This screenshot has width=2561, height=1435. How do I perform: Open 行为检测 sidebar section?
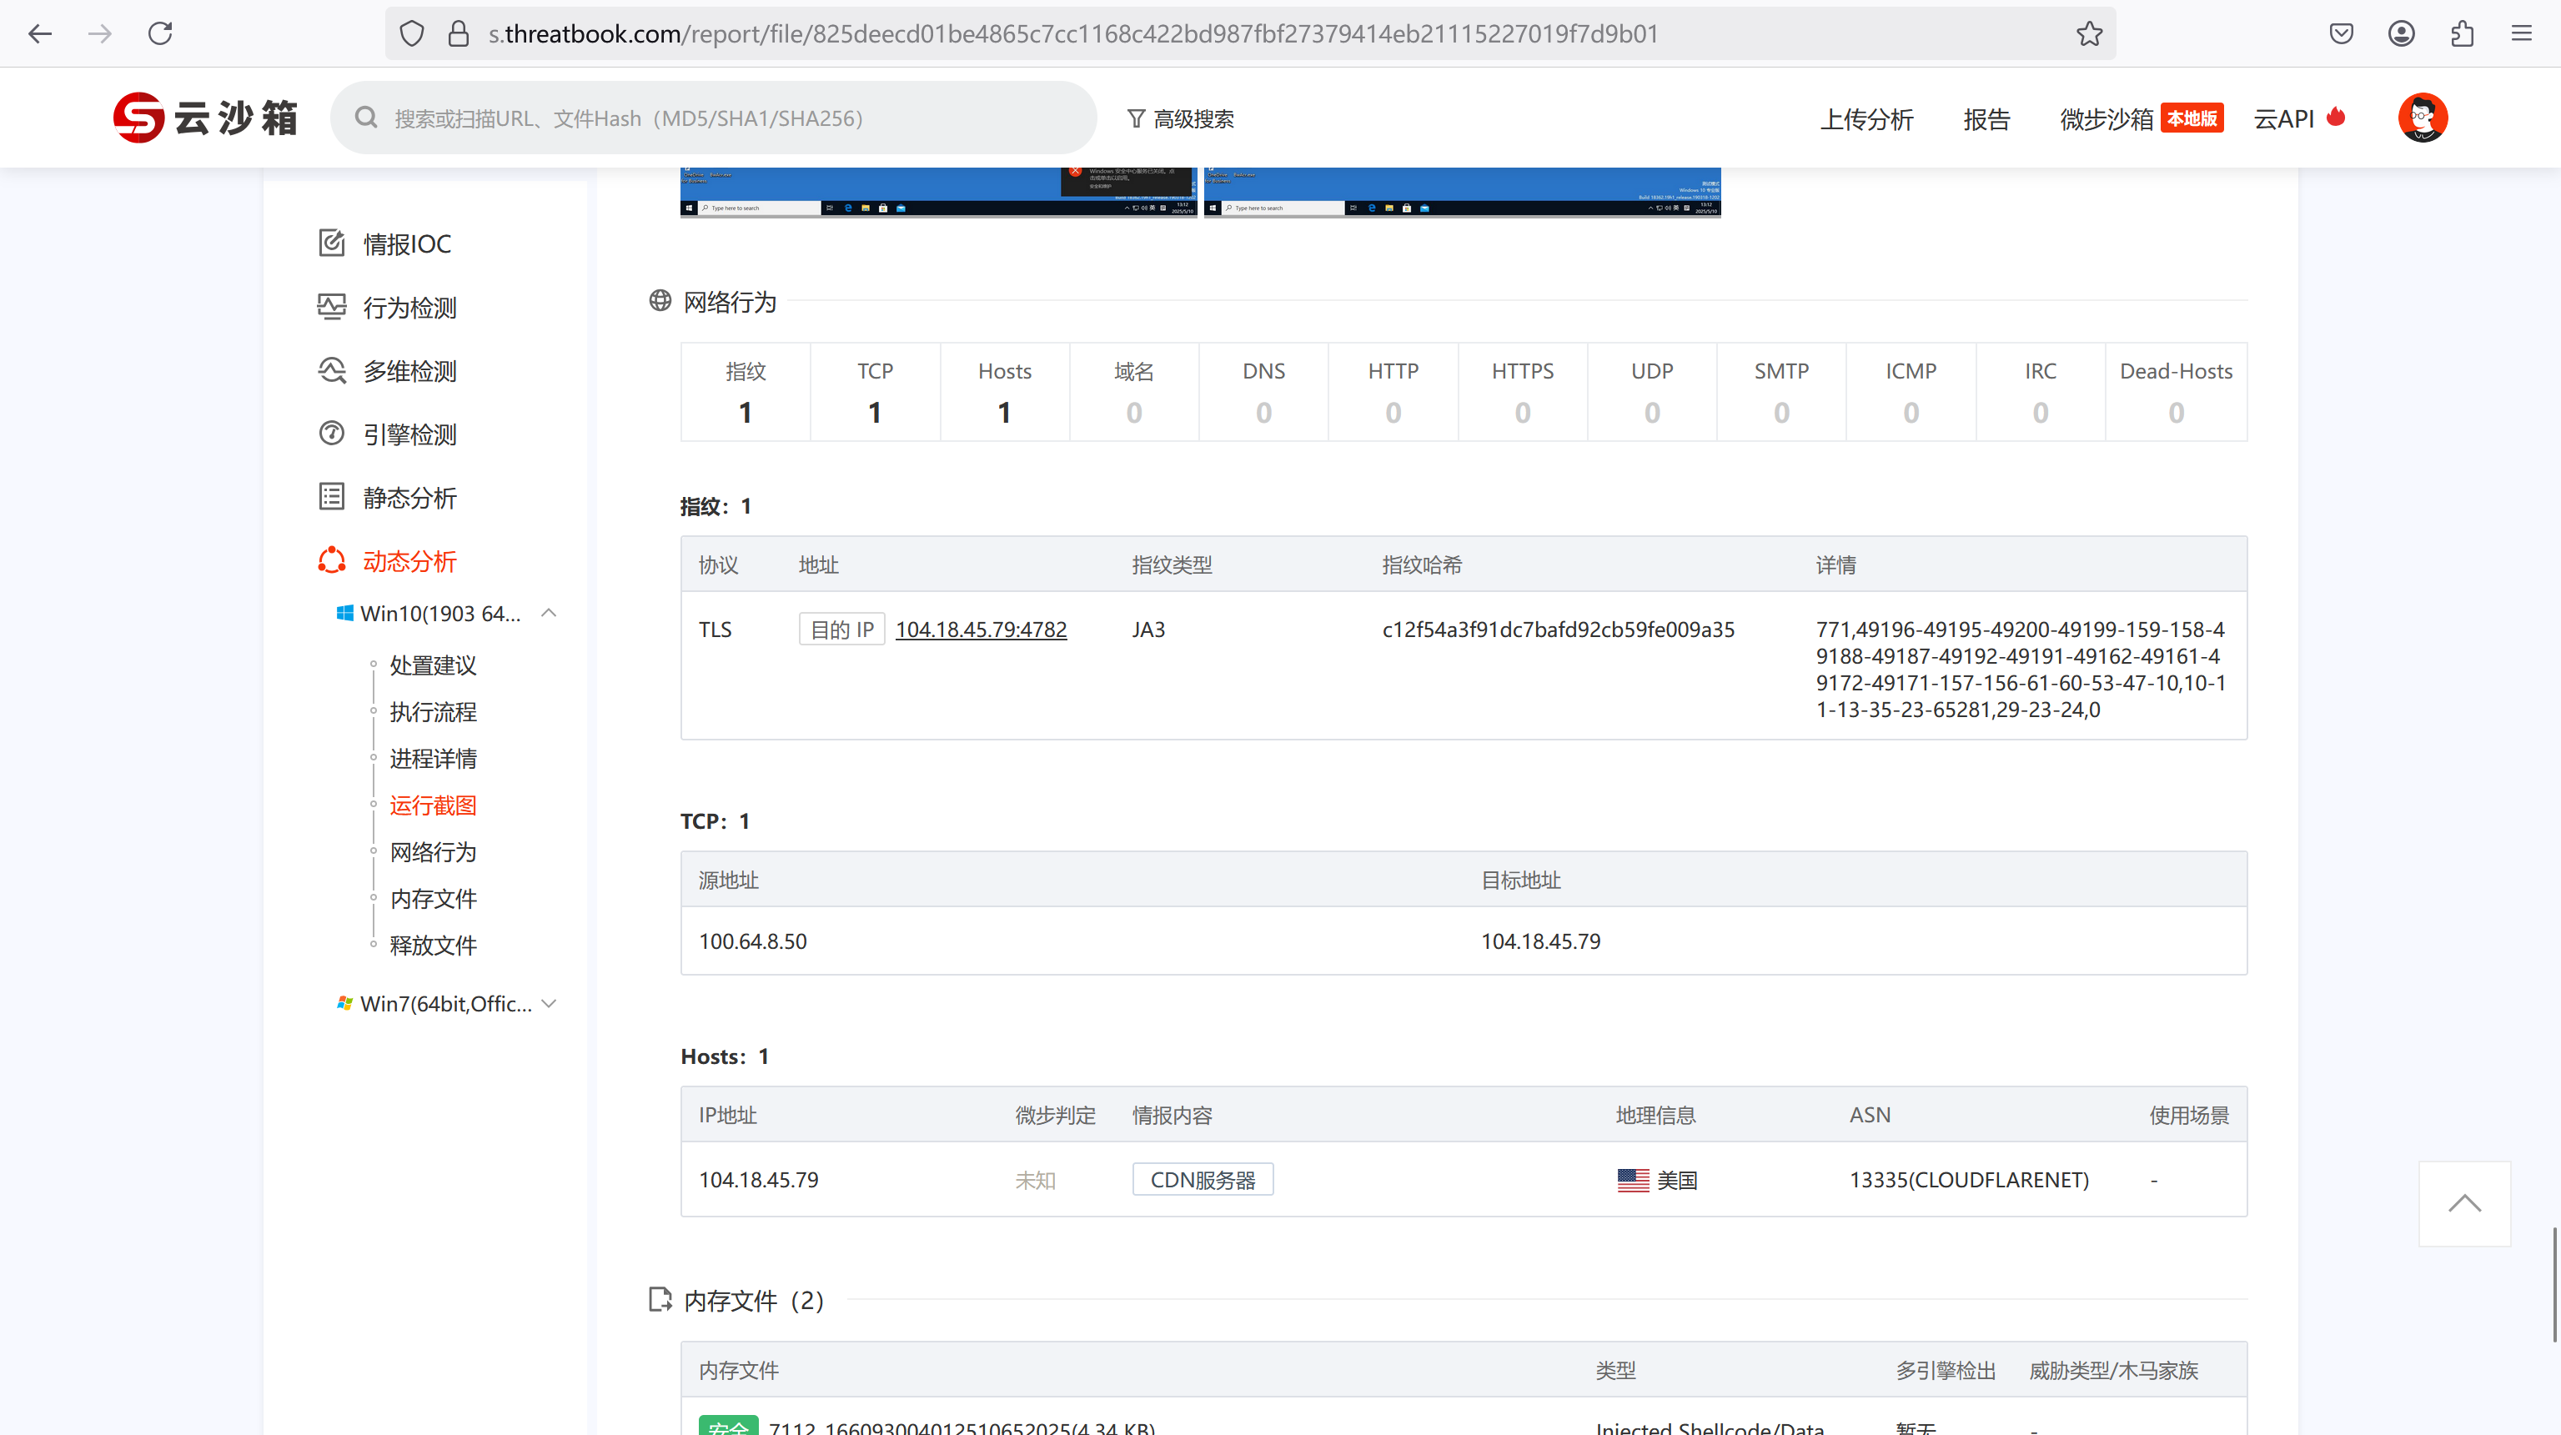[x=409, y=307]
